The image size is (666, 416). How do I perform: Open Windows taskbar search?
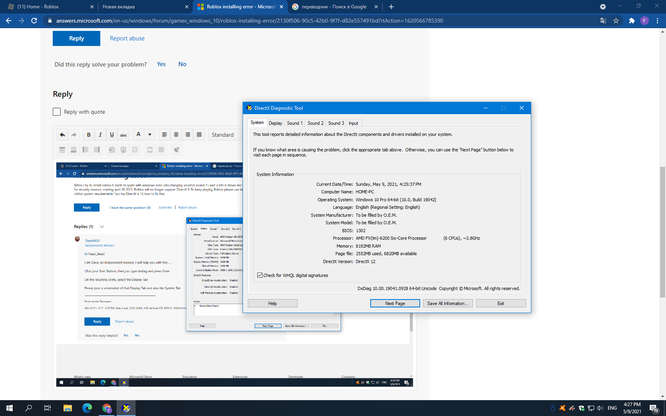point(29,408)
